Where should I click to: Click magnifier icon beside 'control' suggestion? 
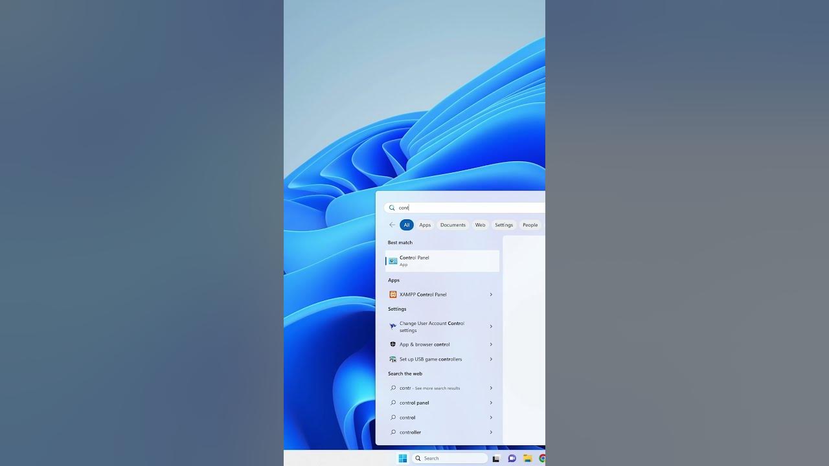tap(393, 417)
